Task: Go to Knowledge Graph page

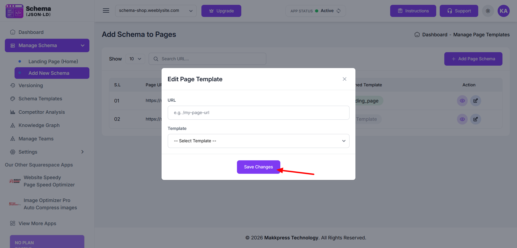Action: pos(39,125)
